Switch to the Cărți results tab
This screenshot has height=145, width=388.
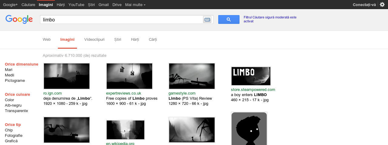tap(153, 40)
